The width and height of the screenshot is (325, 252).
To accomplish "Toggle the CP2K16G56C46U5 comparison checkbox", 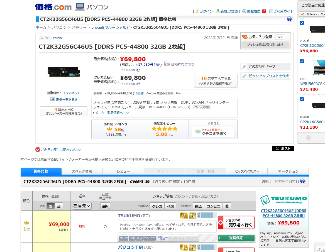I will coord(302,99).
